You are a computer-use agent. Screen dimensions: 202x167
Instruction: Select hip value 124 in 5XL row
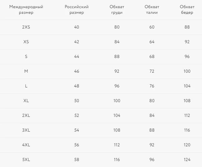click(187, 160)
